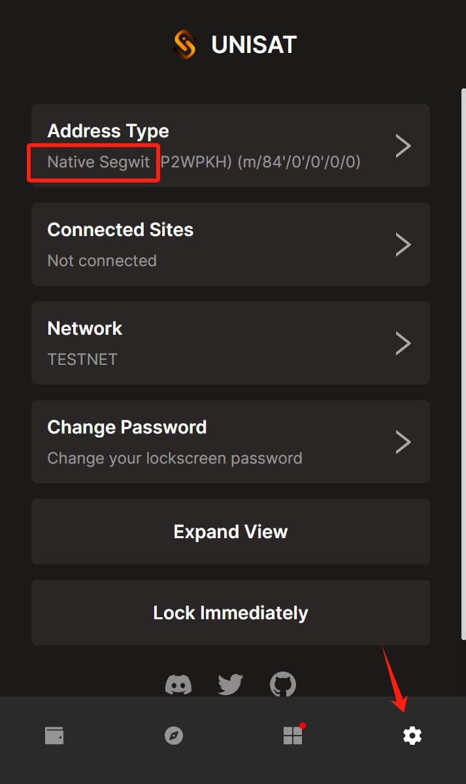Expand Connected Sites chevron arrow
This screenshot has height=784, width=466.
[403, 245]
